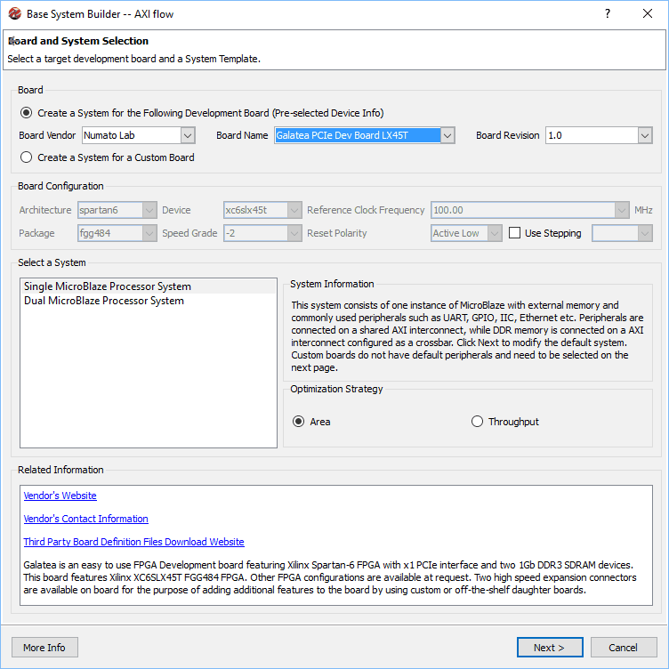669x669 pixels.
Task: Select Single MicroBlaze Processor System
Action: click(107, 286)
